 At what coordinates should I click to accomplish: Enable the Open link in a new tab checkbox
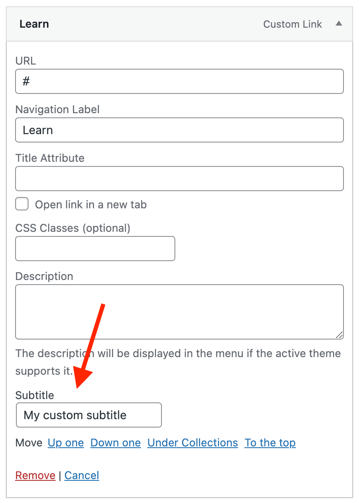tap(22, 204)
